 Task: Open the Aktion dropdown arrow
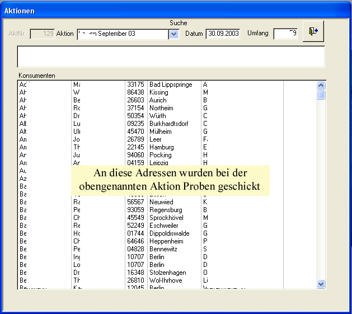click(173, 34)
